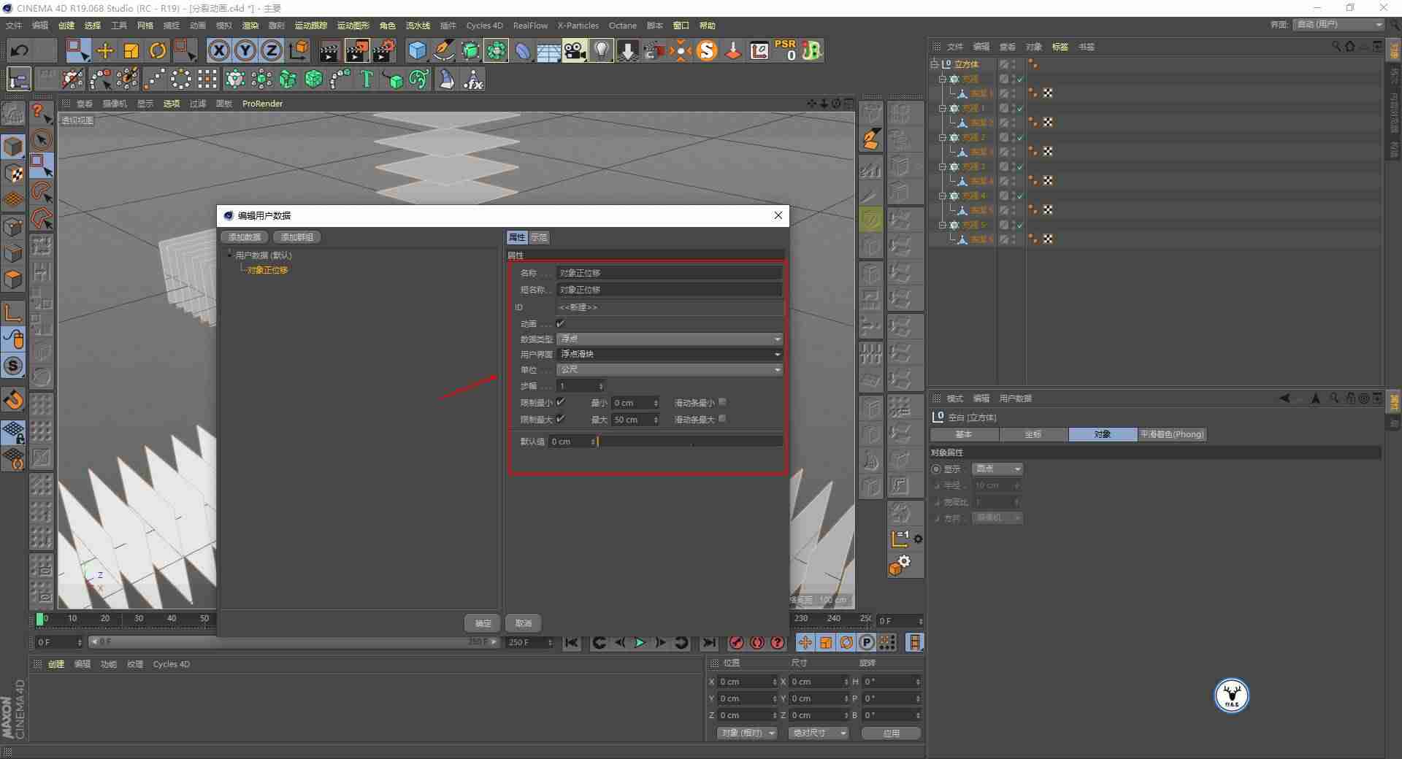This screenshot has height=759, width=1402.
Task: Collapse the 克隆 2 tree node
Action: pos(942,137)
